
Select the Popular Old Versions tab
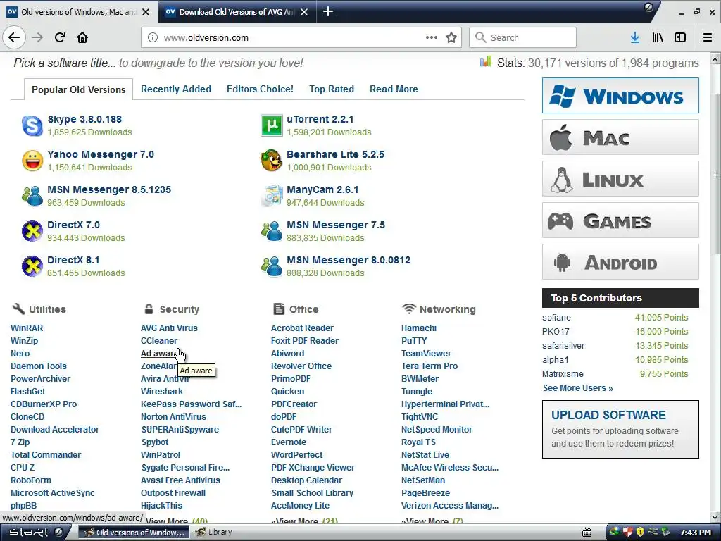78,89
